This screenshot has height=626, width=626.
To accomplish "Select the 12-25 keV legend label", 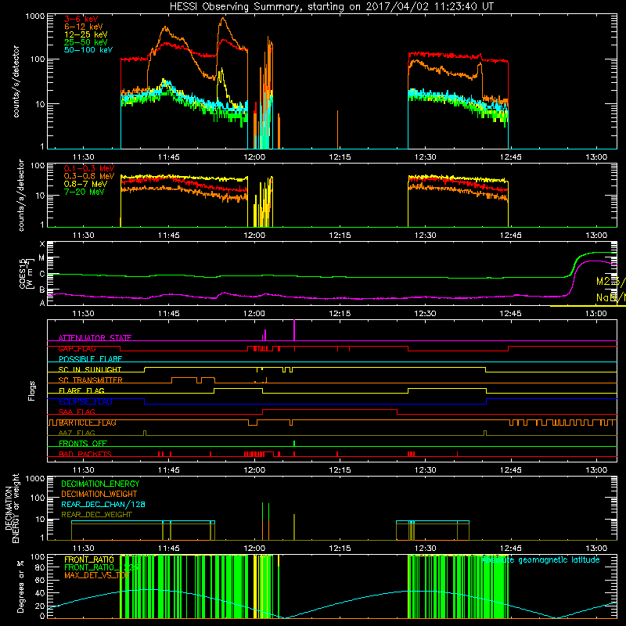I will tap(86, 34).
